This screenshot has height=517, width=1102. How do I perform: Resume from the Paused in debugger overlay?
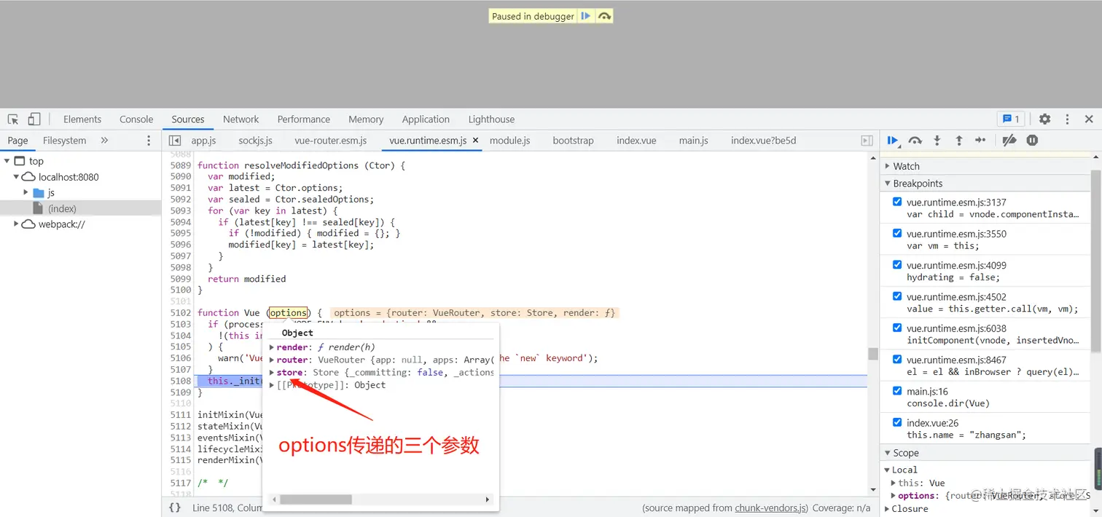(586, 16)
